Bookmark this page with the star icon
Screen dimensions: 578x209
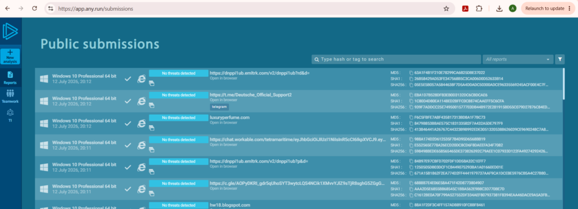tap(446, 8)
